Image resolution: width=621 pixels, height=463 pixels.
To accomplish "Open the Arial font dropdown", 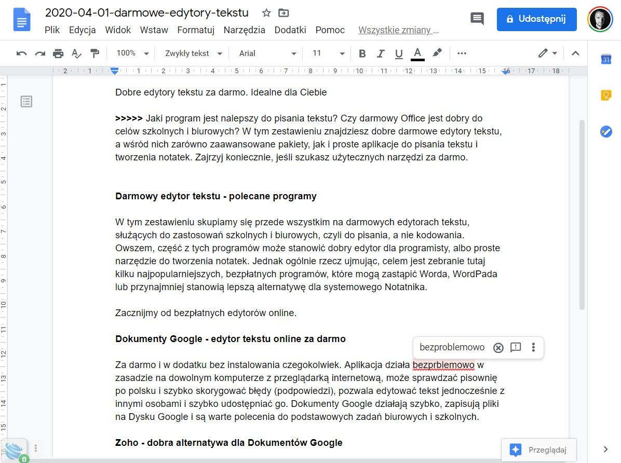I will tap(267, 53).
